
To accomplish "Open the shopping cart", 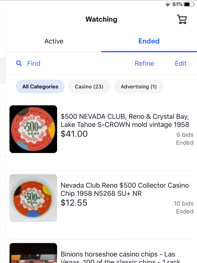I will pos(182,20).
